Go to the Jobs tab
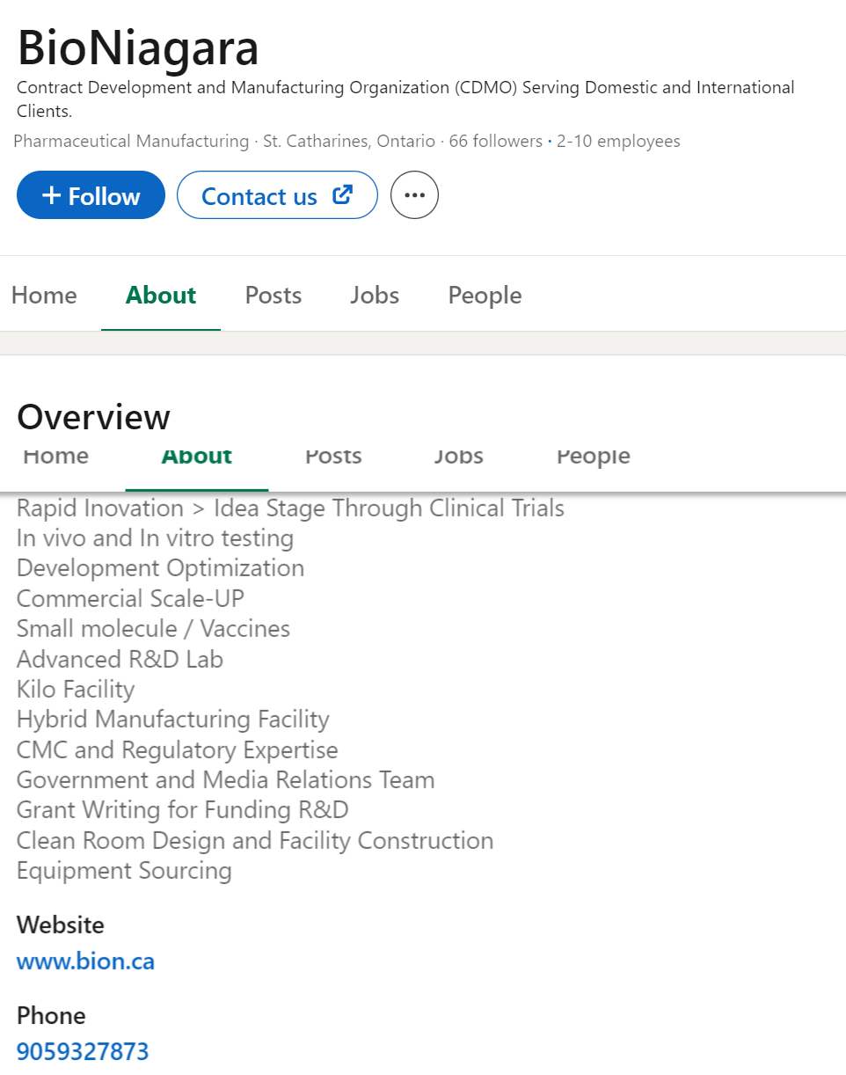 pyautogui.click(x=375, y=295)
